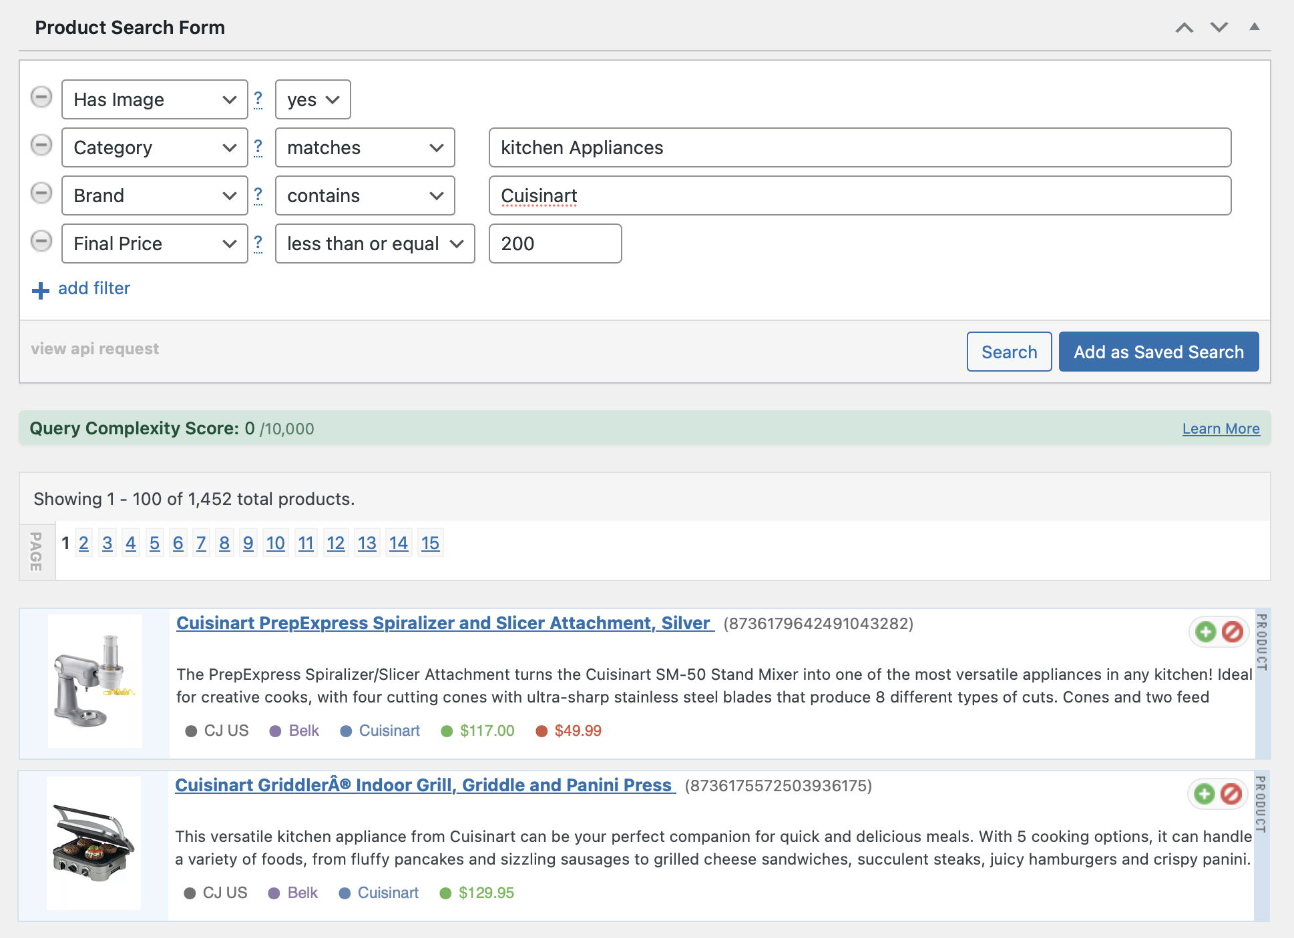Block the PrepExpress Spiralizer product
This screenshot has width=1294, height=938.
tap(1232, 631)
